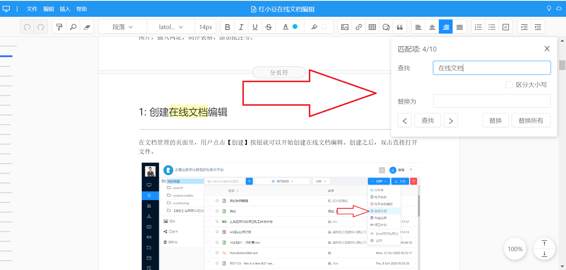
Task: Pick the blue font color swatch
Action: (x=295, y=26)
